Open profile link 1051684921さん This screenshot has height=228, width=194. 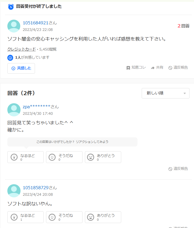(x=40, y=23)
